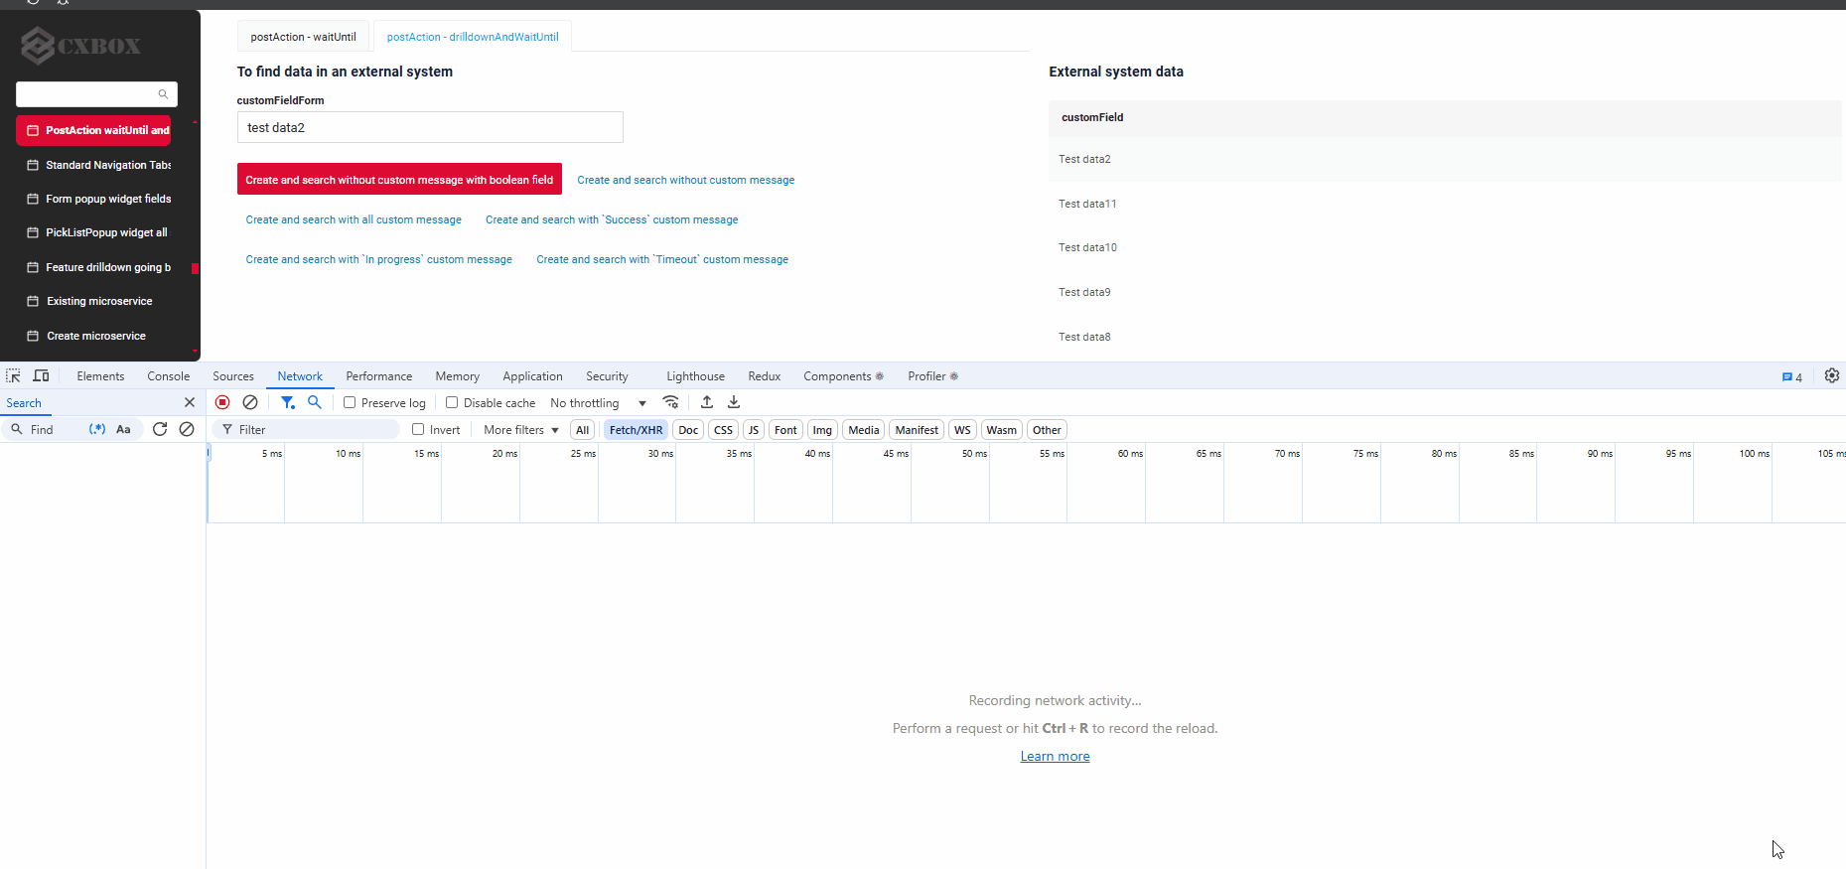Export HAR with the download arrow

pyautogui.click(x=734, y=402)
